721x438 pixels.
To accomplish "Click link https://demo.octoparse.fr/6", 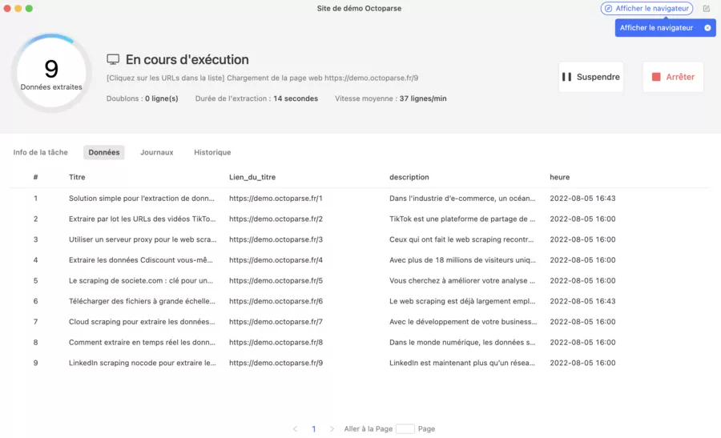I will 276,301.
